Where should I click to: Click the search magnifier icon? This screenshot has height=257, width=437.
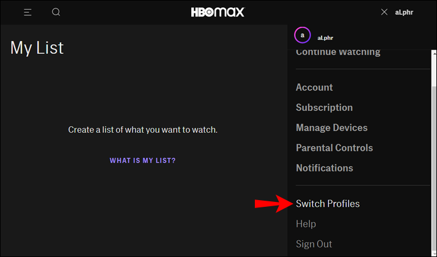56,12
